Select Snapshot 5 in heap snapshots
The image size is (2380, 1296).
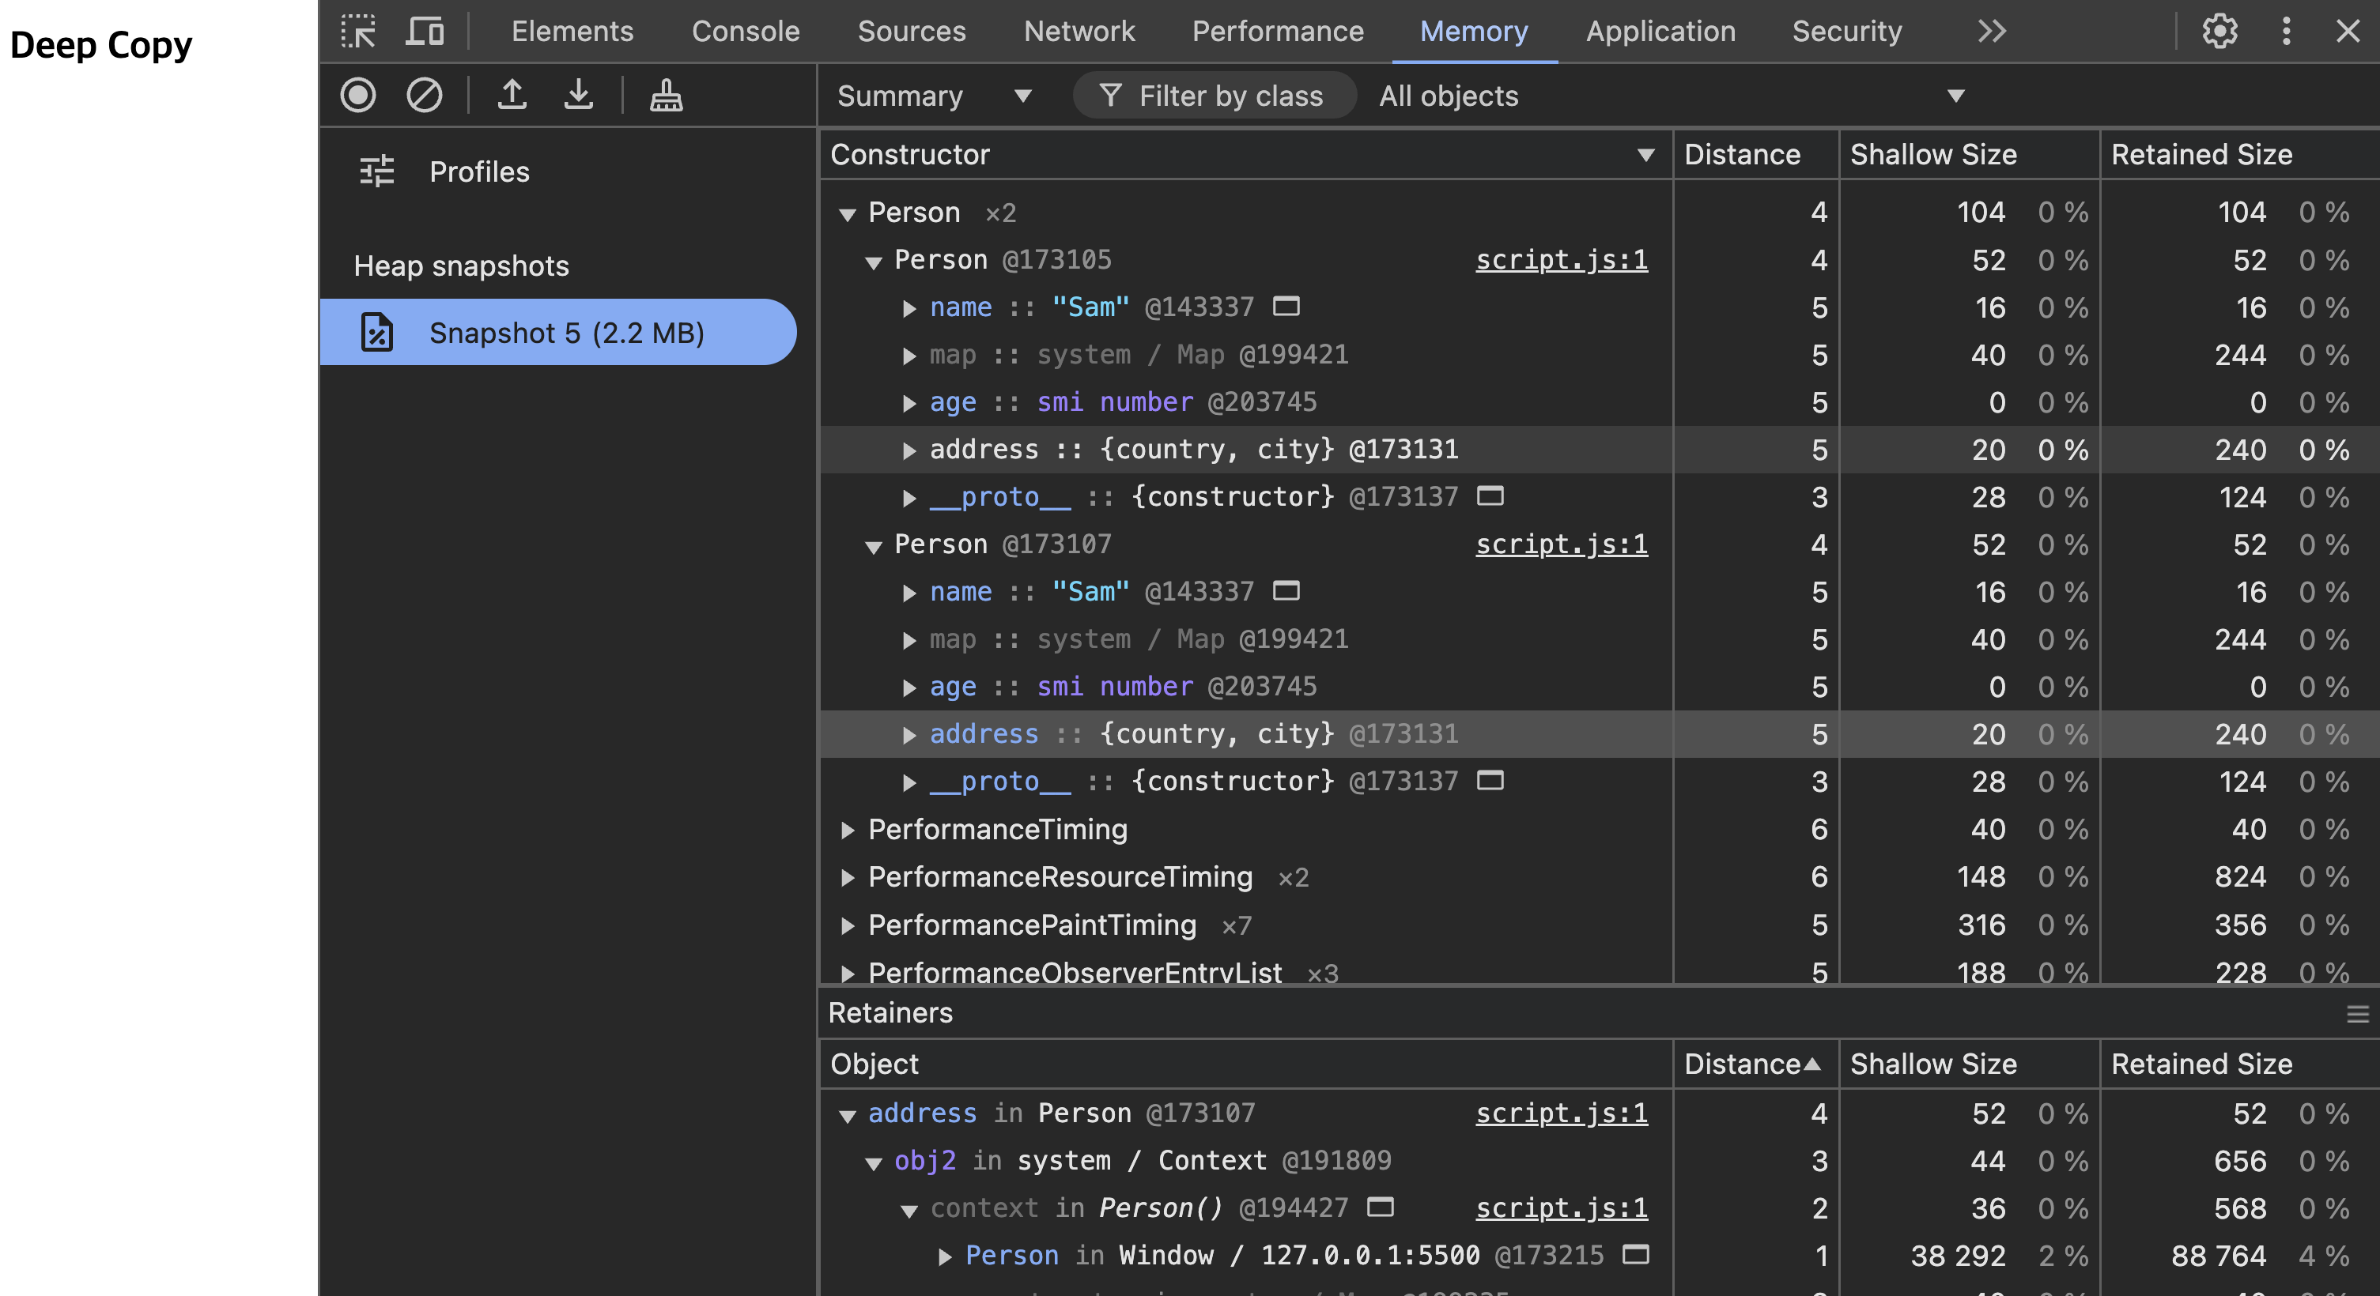(565, 333)
